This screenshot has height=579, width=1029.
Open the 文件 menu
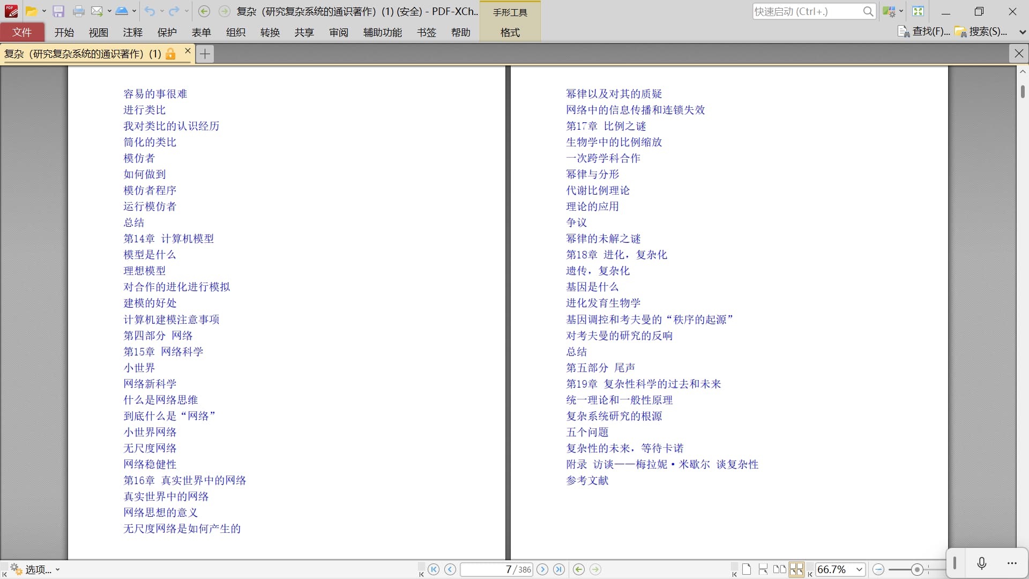click(x=22, y=32)
